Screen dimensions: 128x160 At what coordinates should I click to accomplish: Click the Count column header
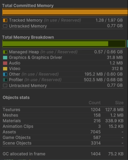(95, 103)
